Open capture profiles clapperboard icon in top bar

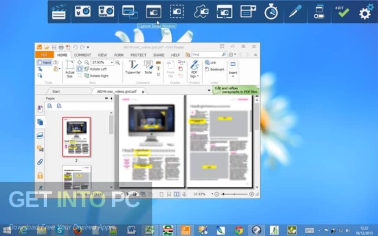coord(59,12)
